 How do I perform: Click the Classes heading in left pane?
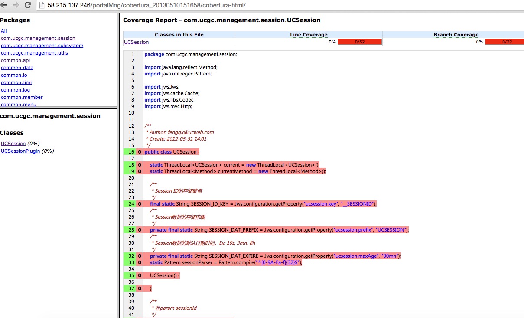pos(12,133)
